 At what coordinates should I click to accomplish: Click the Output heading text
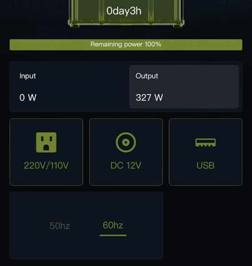point(147,76)
